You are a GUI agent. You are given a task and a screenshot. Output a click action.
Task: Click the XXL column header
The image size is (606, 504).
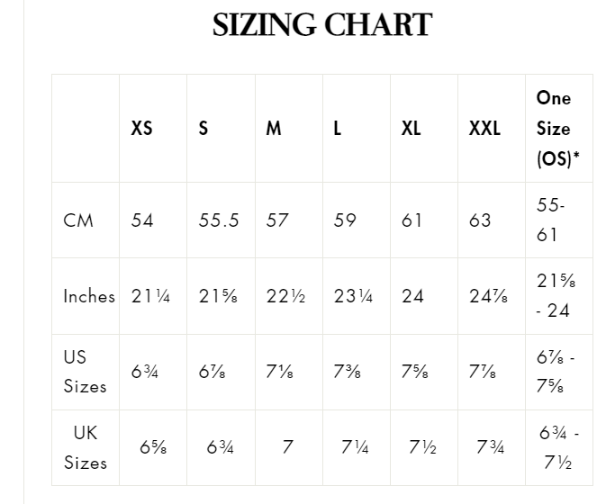tap(484, 128)
